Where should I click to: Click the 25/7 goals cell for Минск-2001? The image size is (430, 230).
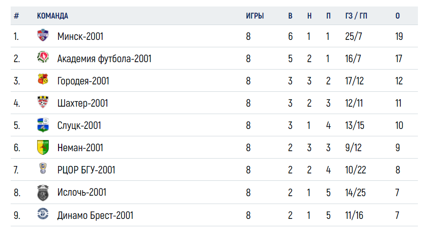click(x=353, y=37)
